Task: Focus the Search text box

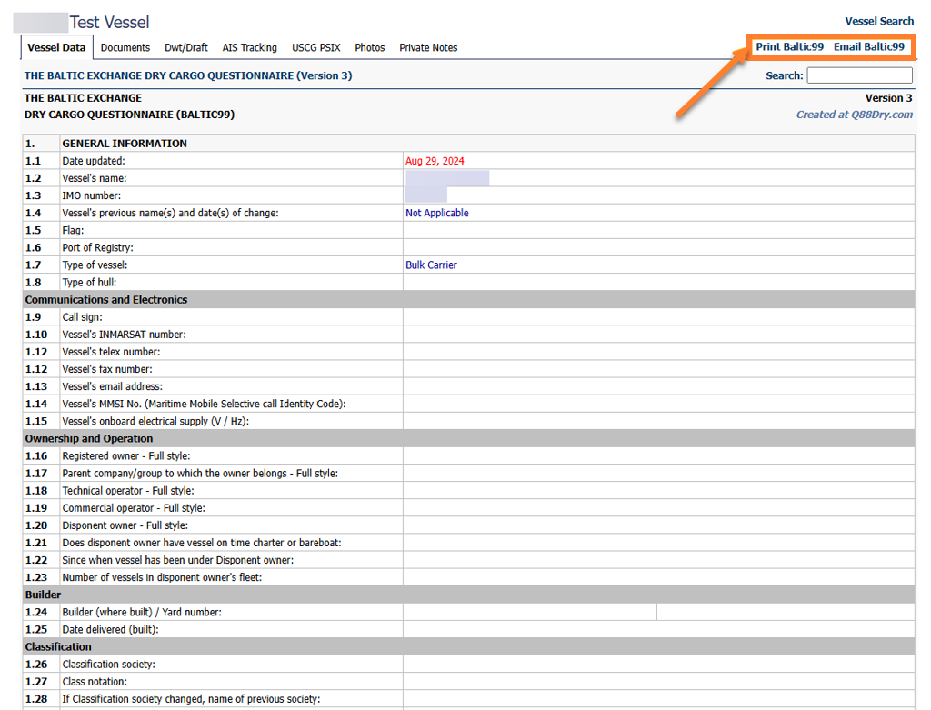Action: click(x=859, y=75)
